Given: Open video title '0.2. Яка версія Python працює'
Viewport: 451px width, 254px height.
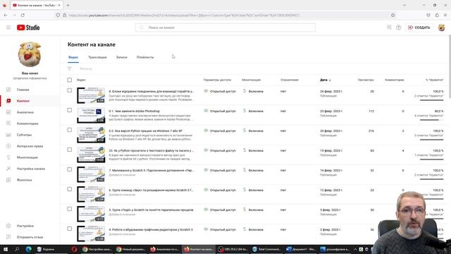Looking at the screenshot, I should [x=146, y=131].
